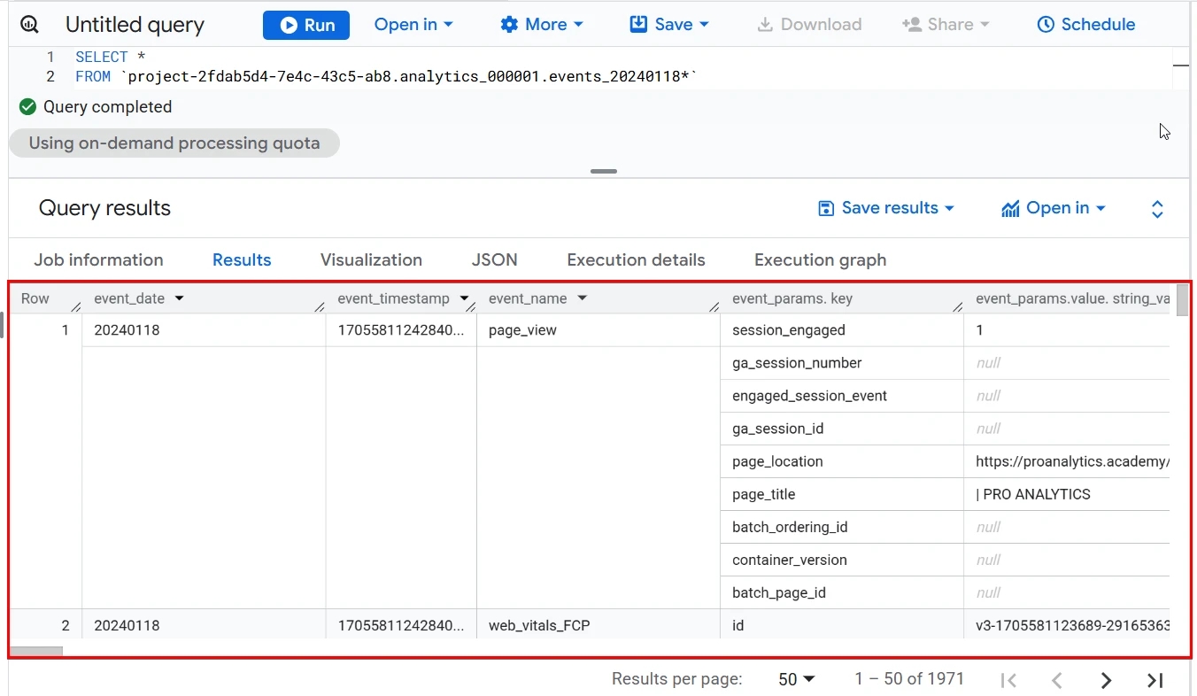View the Execution graph tab
The image size is (1197, 696).
[x=820, y=260]
